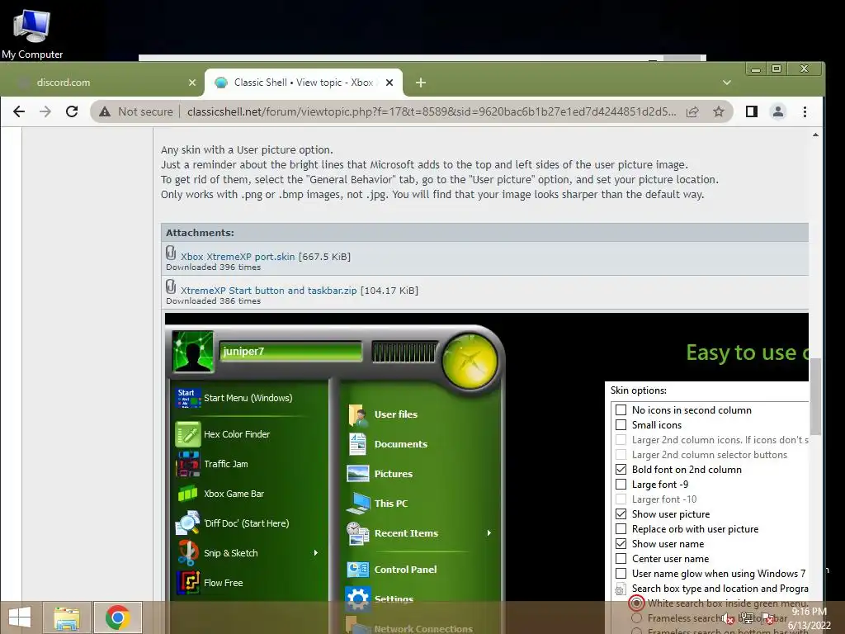Open Chrome three-dot menu
This screenshot has width=845, height=634.
coord(805,111)
